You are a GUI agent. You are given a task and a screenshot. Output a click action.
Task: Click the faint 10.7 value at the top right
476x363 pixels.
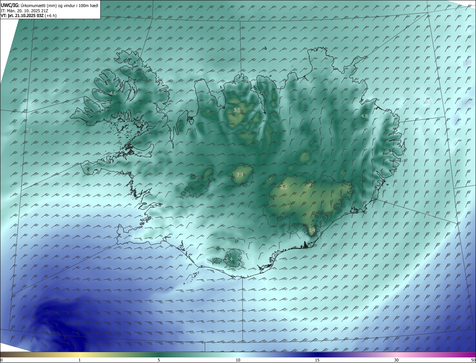467,63
